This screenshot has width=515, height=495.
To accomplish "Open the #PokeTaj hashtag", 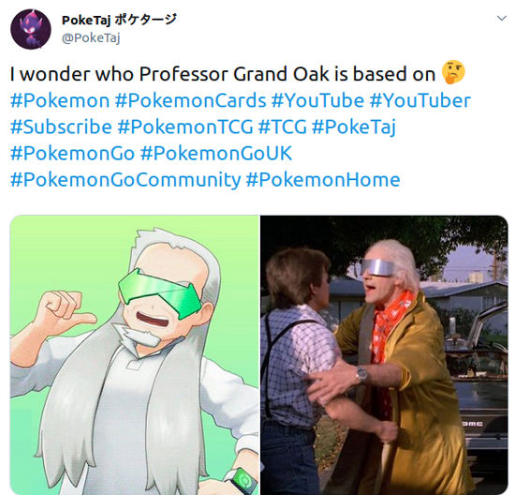I will [x=354, y=127].
